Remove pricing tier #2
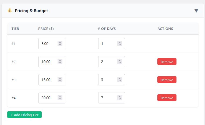The height and width of the screenshot is (125, 205). tap(167, 62)
